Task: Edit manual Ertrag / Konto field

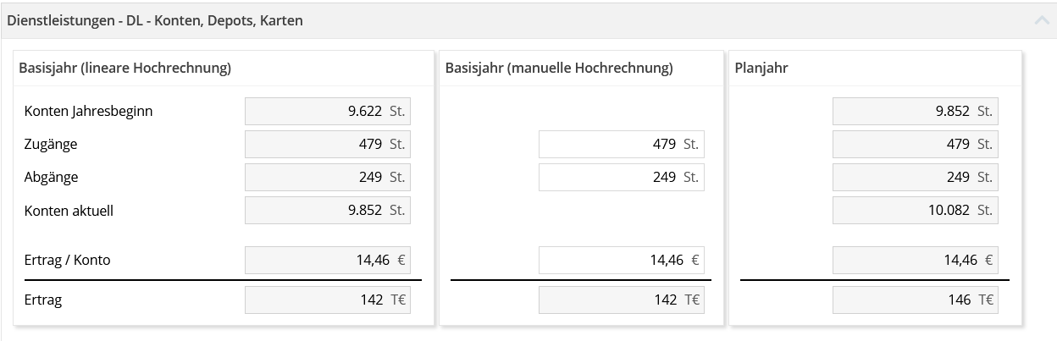Action: 622,260
